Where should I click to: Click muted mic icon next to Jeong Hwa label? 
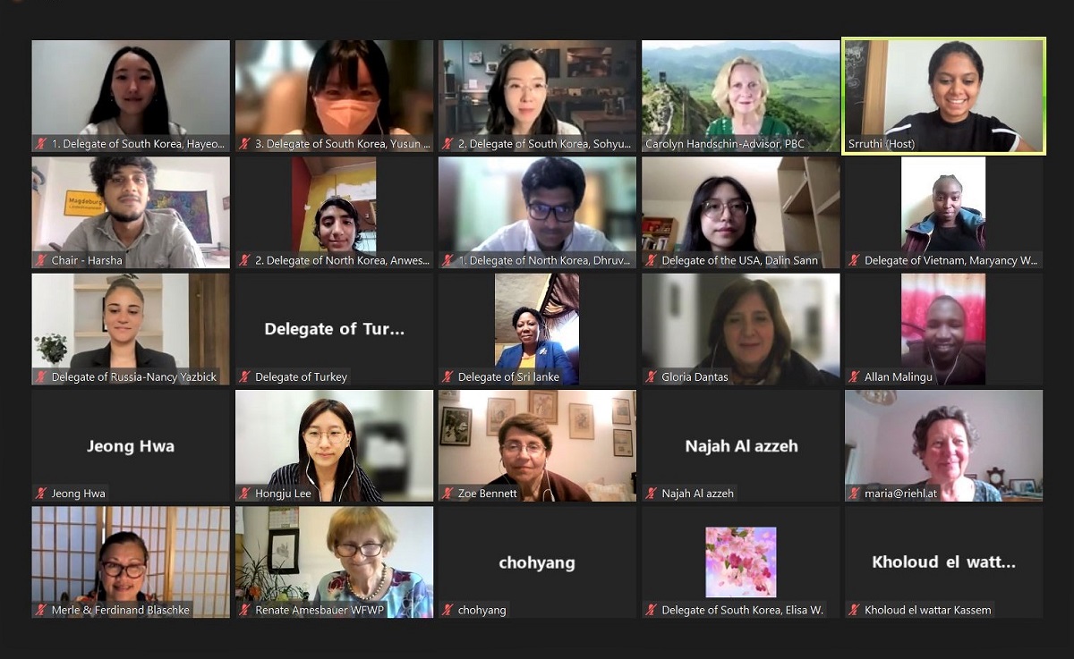pyautogui.click(x=40, y=494)
